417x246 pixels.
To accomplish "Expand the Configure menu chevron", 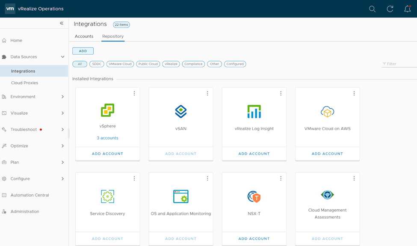I will pyautogui.click(x=62, y=179).
